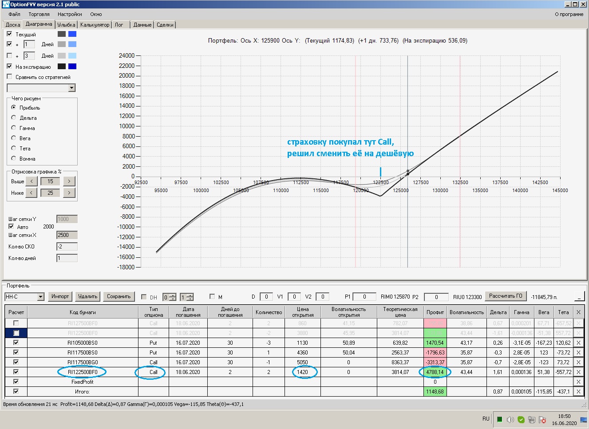Click the Кол-во дней input field
589x429 pixels.
[67, 258]
